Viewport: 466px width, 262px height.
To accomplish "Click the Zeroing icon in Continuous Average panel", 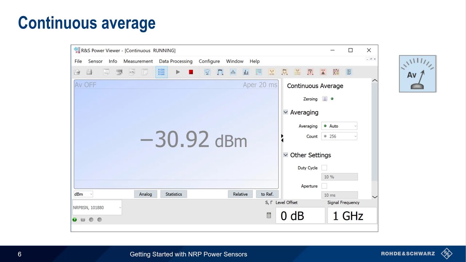I will point(325,99).
